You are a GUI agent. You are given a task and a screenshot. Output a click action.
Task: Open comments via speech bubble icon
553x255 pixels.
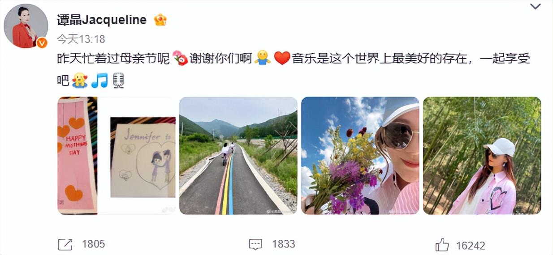pos(255,244)
